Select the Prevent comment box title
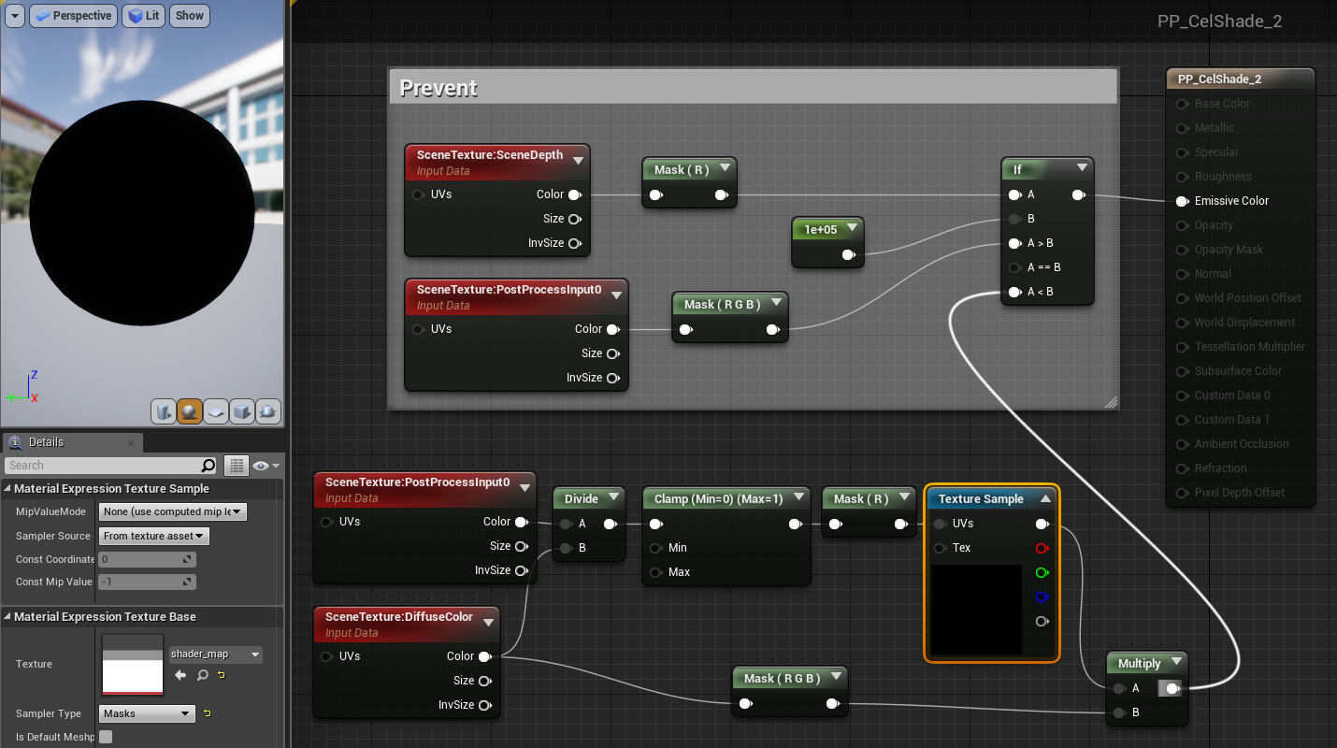 click(438, 88)
